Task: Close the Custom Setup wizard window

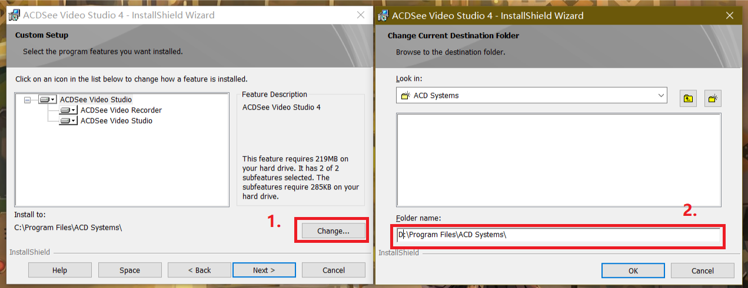Action: tap(361, 15)
